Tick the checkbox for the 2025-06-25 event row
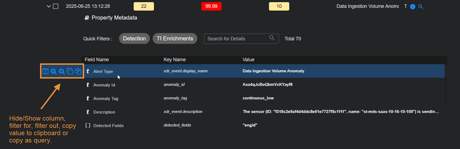Image resolution: width=460 pixels, height=149 pixels. click(x=56, y=6)
